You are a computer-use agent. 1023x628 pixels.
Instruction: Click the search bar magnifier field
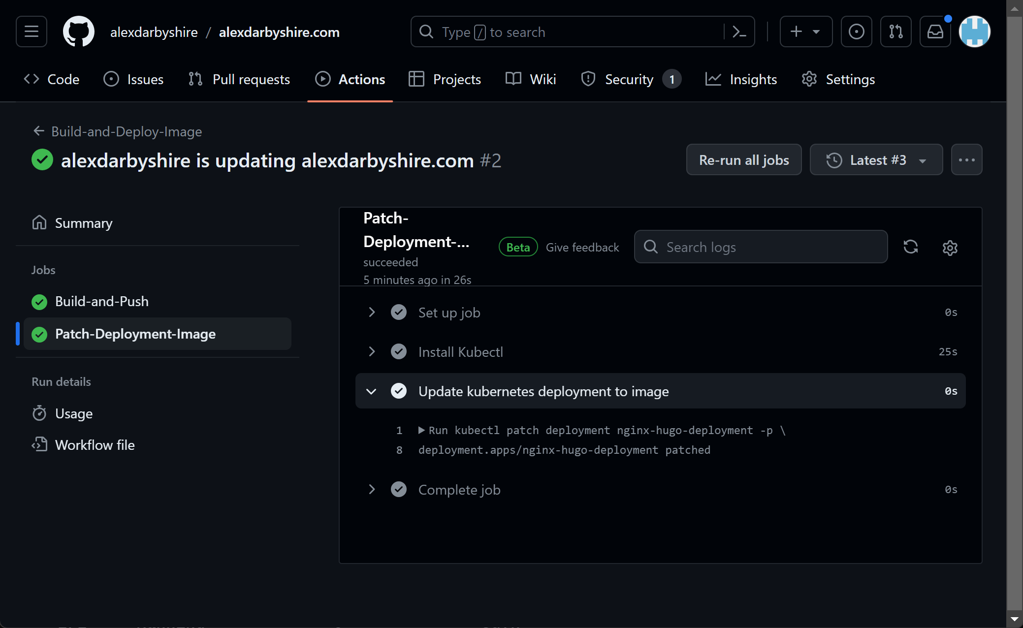pos(582,32)
